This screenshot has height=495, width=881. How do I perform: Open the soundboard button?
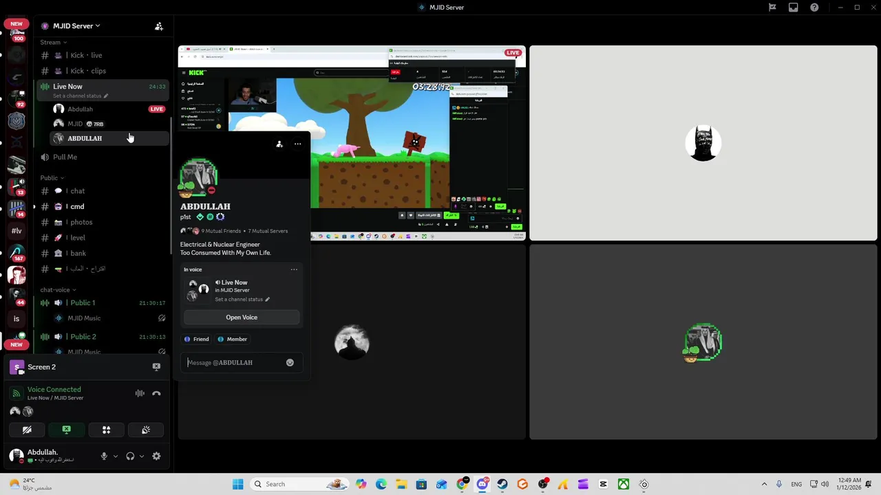tap(146, 430)
